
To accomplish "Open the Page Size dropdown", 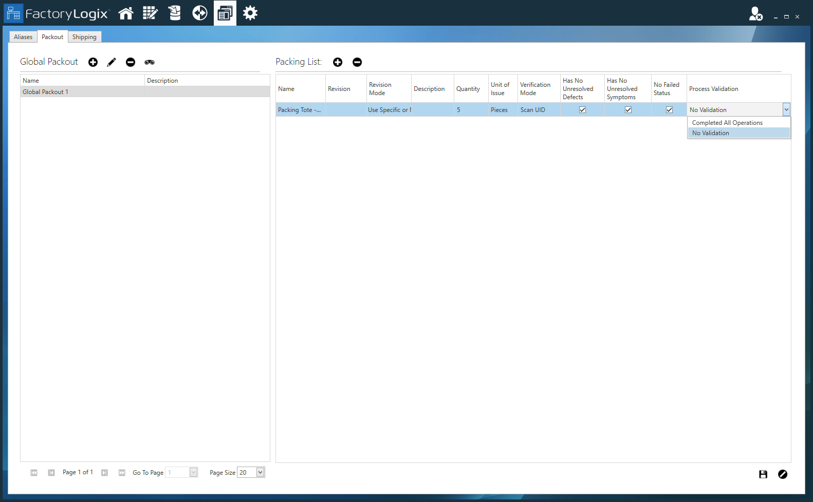I will click(261, 472).
